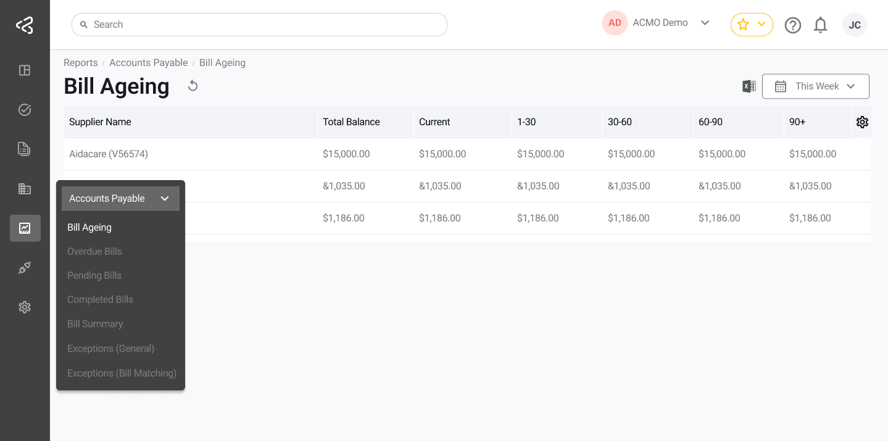The image size is (888, 441).
Task: Open the yellow star favorites dropdown
Action: point(752,25)
